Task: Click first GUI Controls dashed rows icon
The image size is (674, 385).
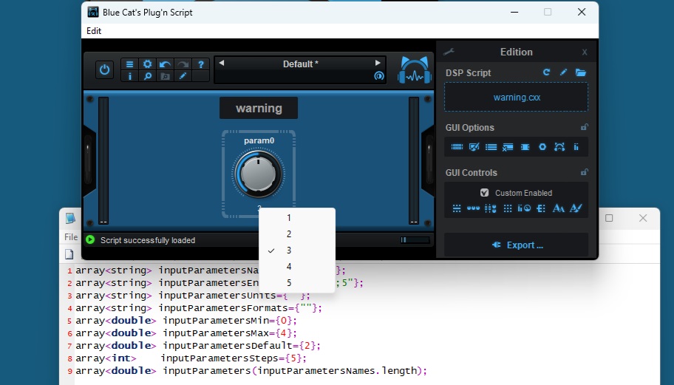Action: 457,208
